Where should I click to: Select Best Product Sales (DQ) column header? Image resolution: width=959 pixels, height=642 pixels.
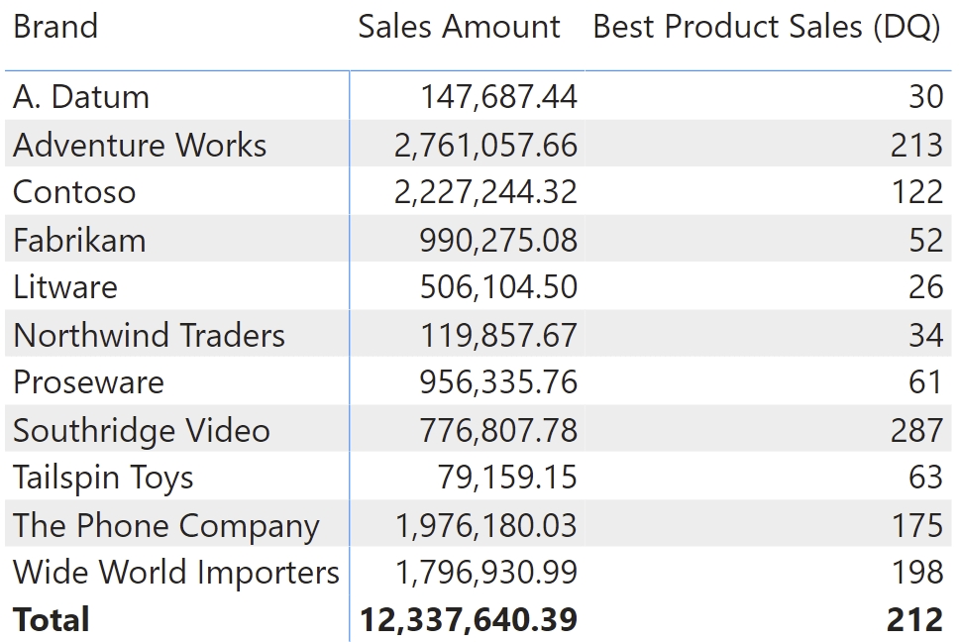[767, 28]
